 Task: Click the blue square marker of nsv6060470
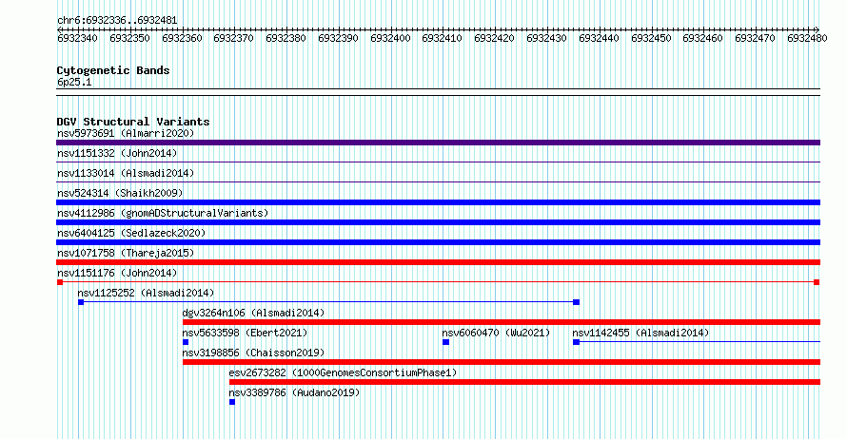point(445,342)
